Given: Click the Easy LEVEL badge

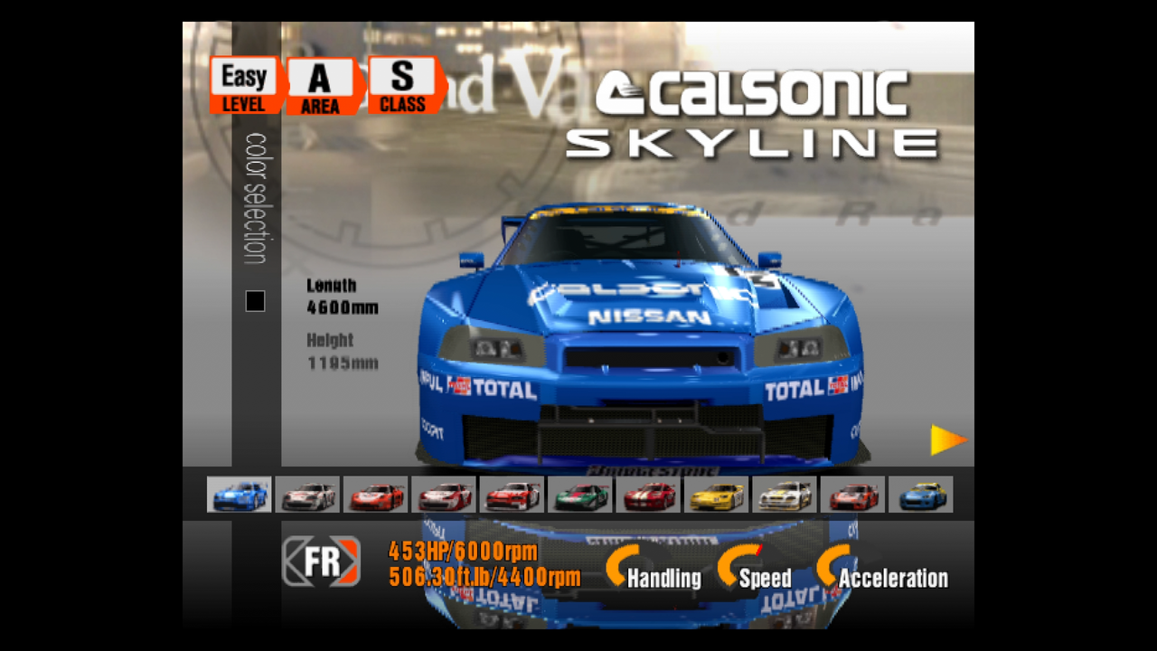Looking at the screenshot, I should [x=247, y=86].
